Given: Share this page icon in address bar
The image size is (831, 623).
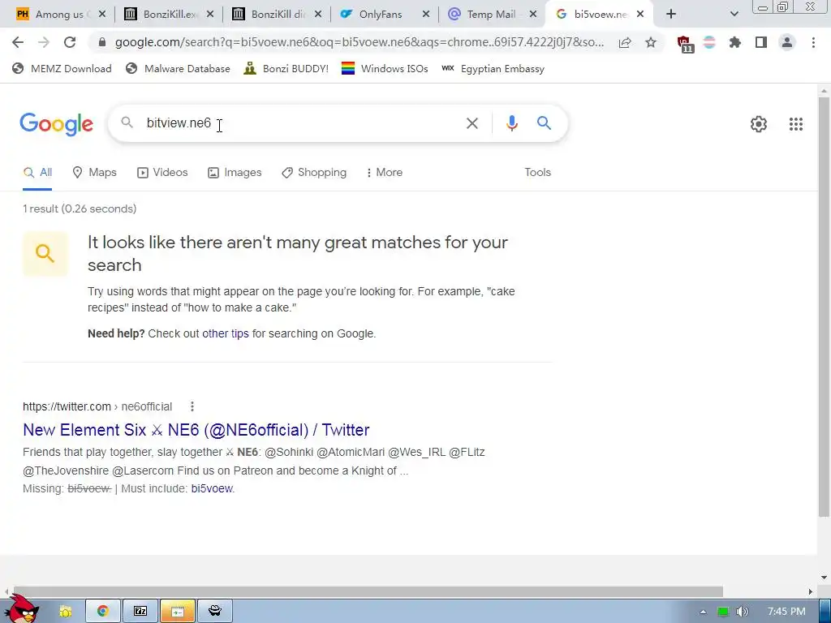Looking at the screenshot, I should point(625,42).
